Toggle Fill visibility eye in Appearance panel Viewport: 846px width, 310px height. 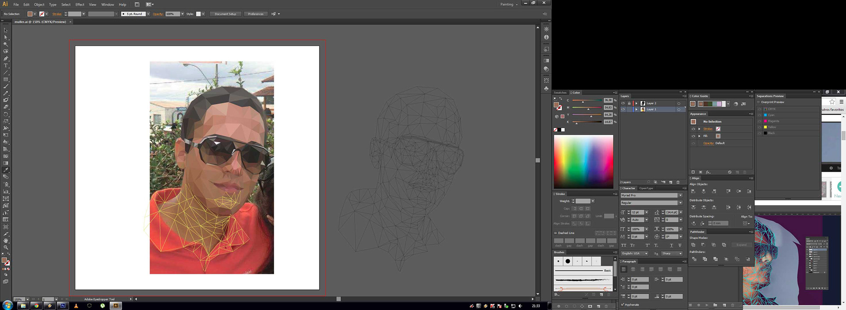pyautogui.click(x=693, y=136)
